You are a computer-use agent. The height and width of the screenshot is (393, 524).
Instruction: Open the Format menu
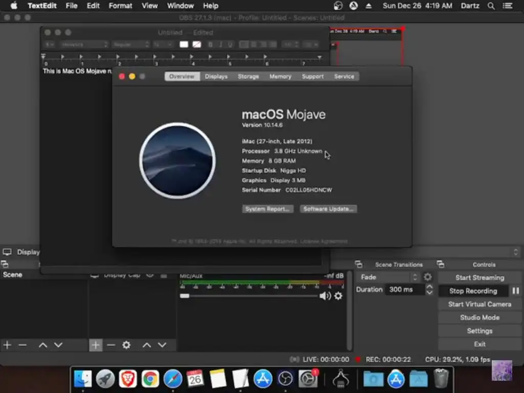(x=120, y=6)
